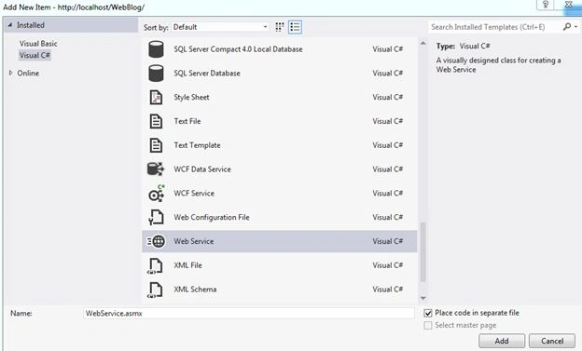Select the XML File label
The width and height of the screenshot is (582, 351).
tap(187, 265)
